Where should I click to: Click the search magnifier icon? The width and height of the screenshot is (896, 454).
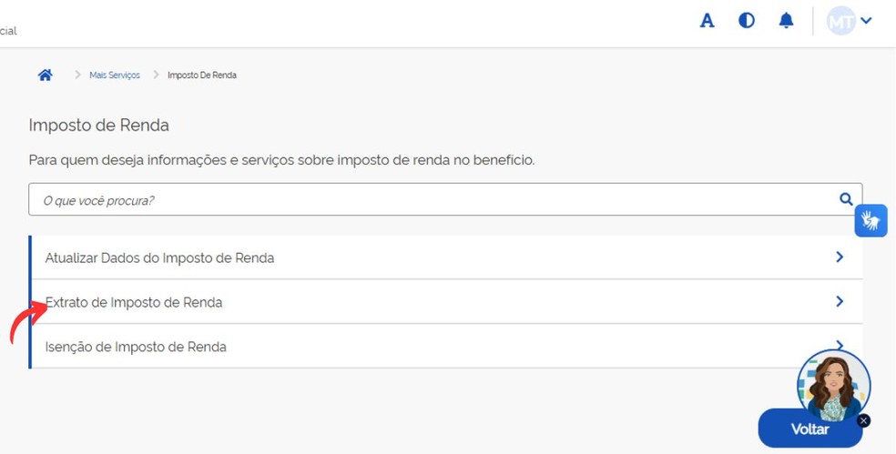[x=846, y=199]
